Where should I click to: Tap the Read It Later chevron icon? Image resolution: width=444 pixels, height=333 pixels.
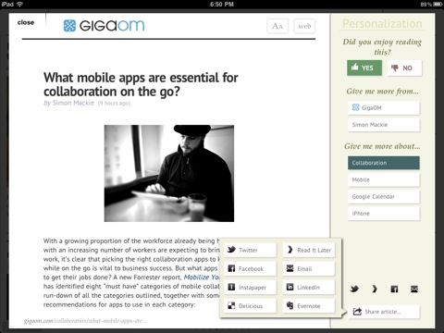coord(375,289)
